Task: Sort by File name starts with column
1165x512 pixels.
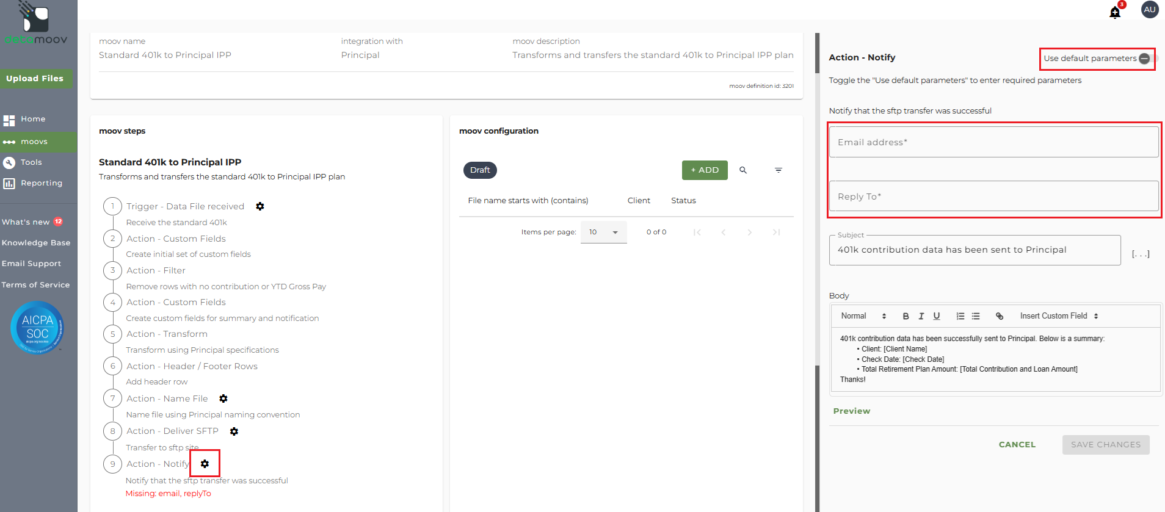Action: [528, 201]
